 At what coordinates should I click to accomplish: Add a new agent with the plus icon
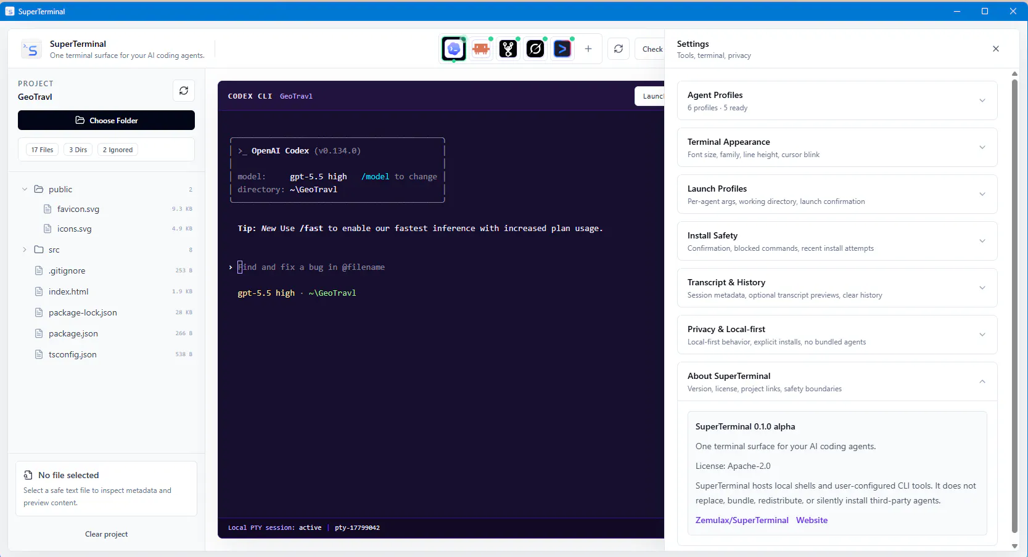tap(588, 49)
